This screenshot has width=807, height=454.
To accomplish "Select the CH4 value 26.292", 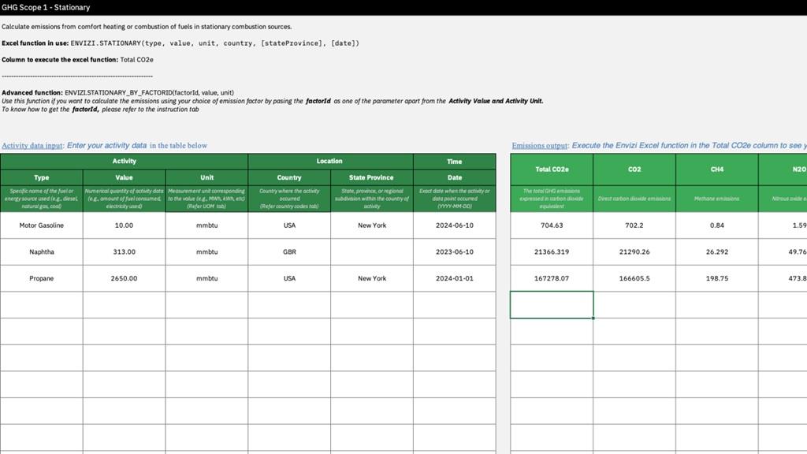I will [717, 252].
